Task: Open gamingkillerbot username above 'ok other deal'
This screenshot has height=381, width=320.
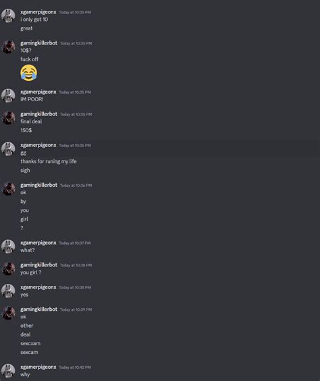Action: pyautogui.click(x=38, y=310)
